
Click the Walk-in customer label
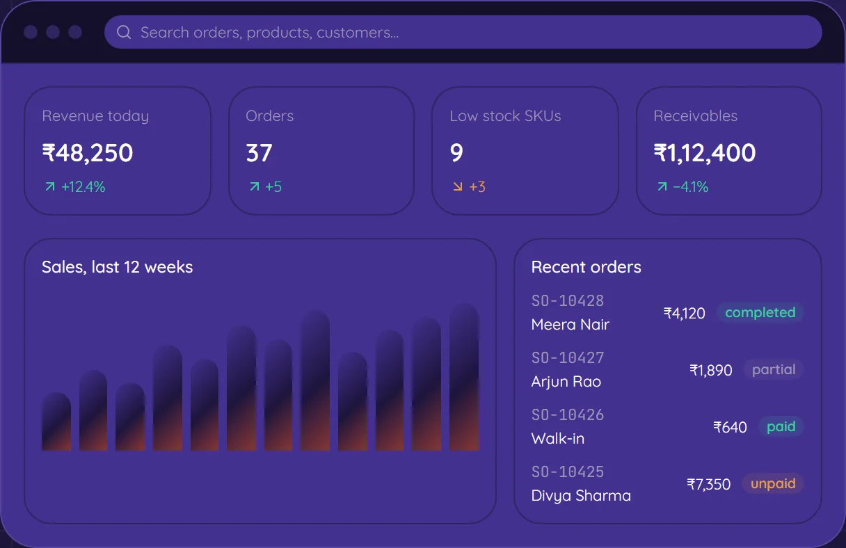tap(558, 438)
